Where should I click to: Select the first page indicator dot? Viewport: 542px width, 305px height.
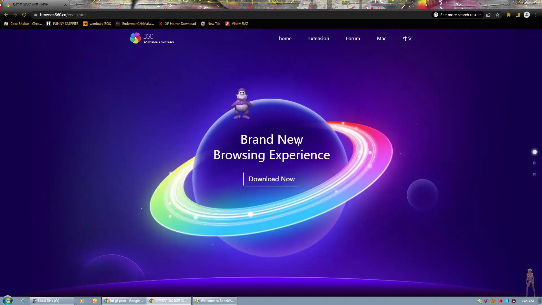pyautogui.click(x=534, y=152)
